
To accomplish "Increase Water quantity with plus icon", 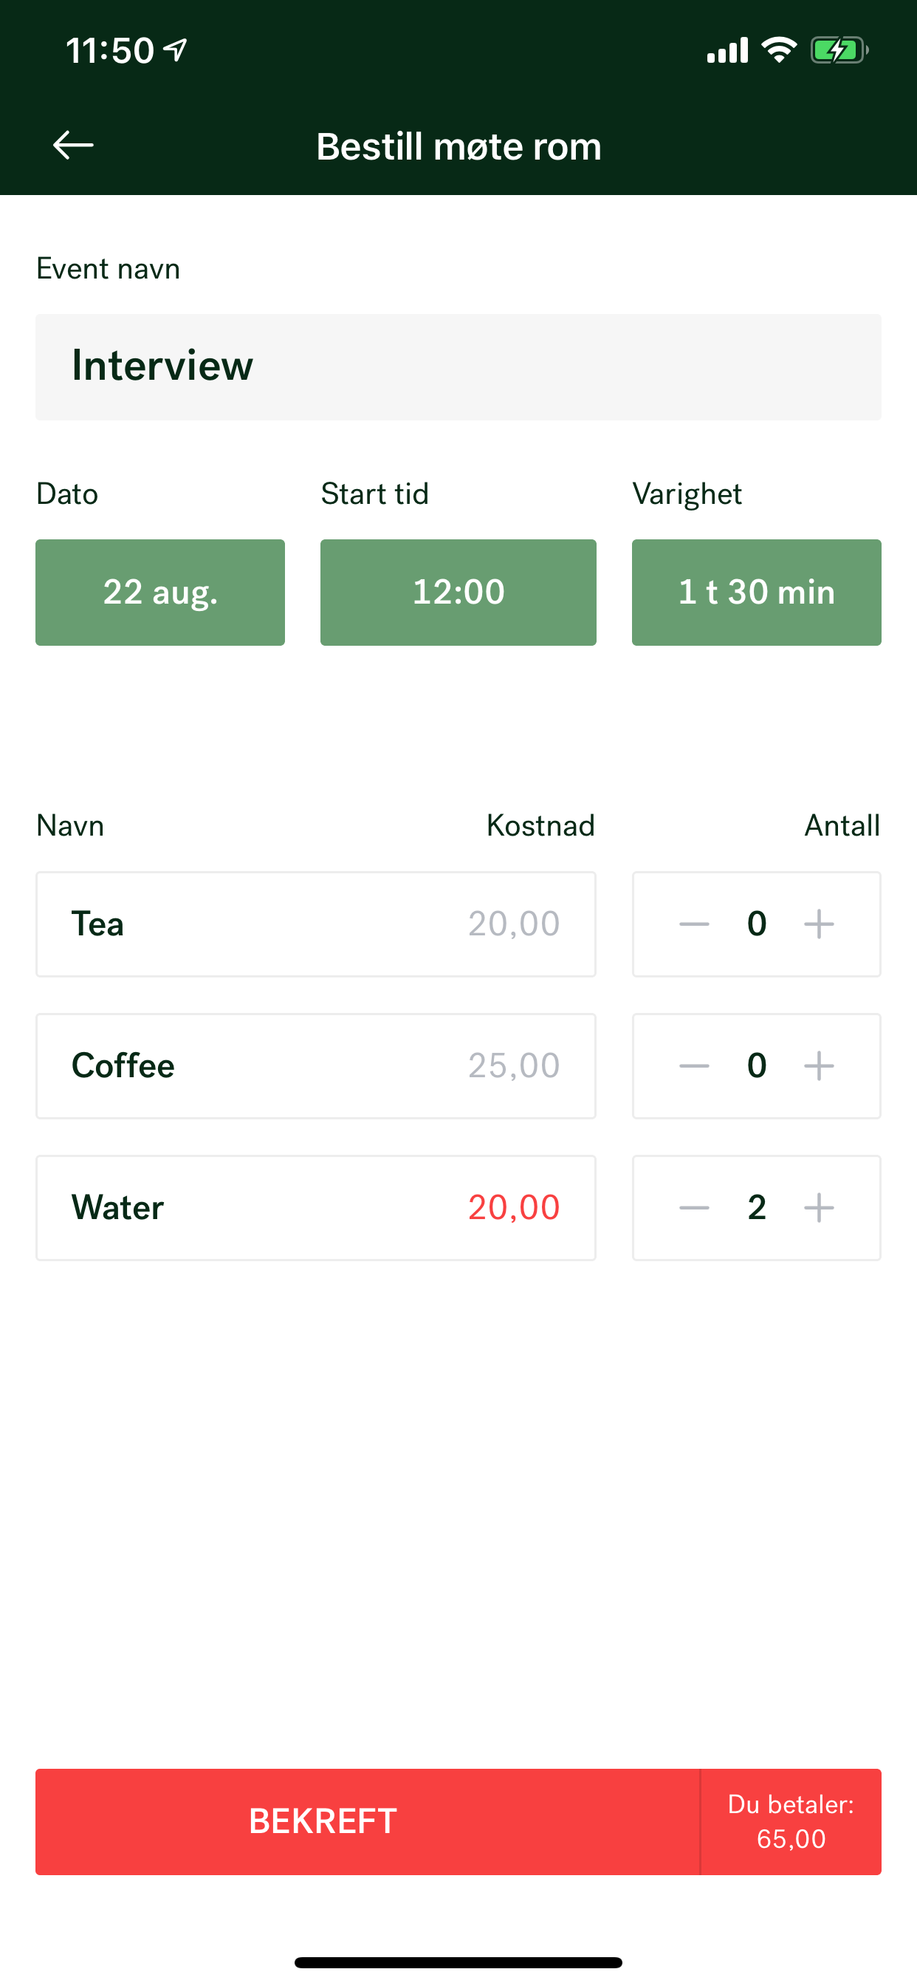I will [x=819, y=1207].
